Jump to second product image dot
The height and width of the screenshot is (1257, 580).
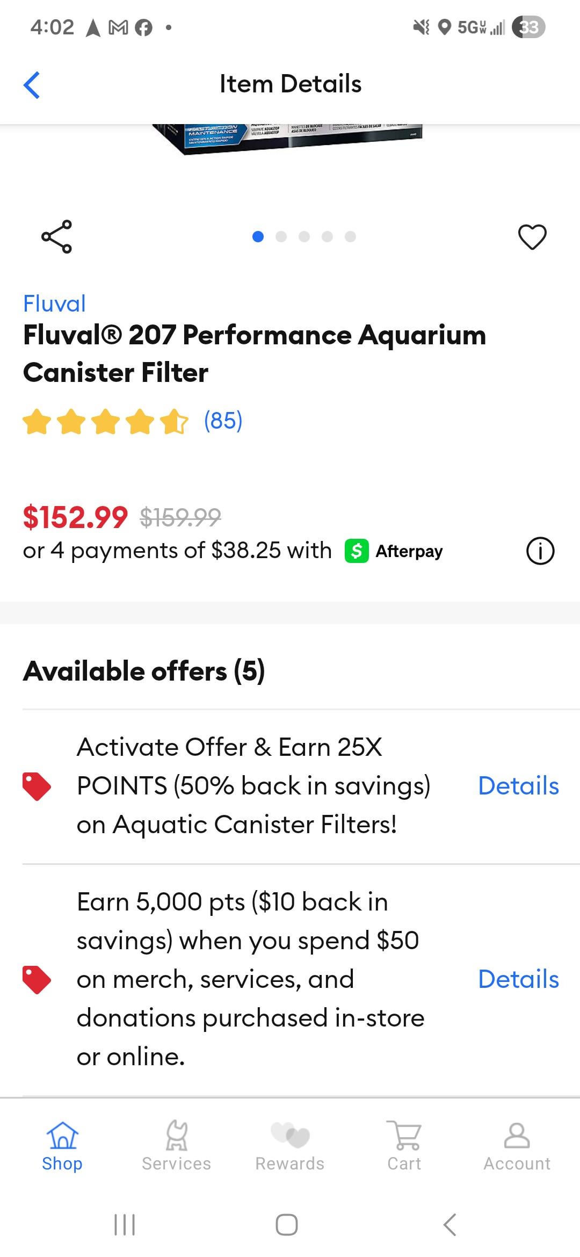pyautogui.click(x=281, y=237)
